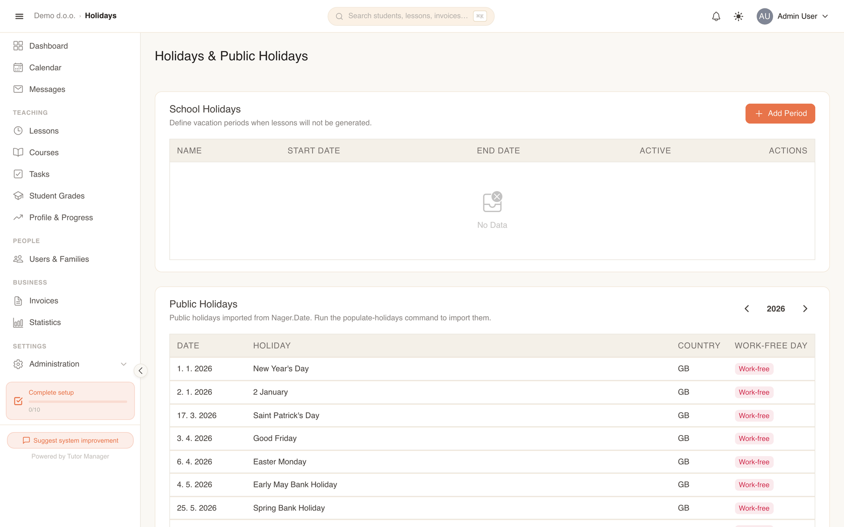The width and height of the screenshot is (844, 527).
Task: Click the Statistics bar chart icon
Action: [18, 322]
